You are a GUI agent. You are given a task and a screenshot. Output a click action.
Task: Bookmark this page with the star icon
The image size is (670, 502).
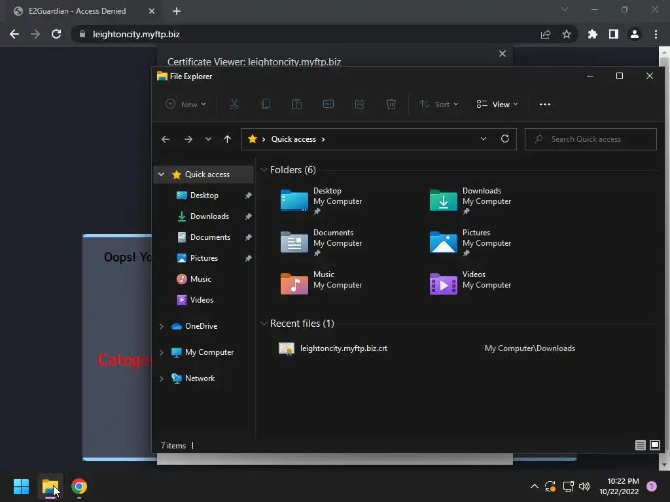[566, 34]
